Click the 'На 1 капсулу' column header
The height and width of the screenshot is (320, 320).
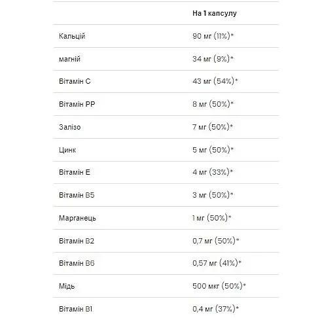pos(215,13)
